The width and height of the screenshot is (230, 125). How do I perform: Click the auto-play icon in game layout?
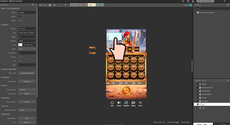coord(140,90)
